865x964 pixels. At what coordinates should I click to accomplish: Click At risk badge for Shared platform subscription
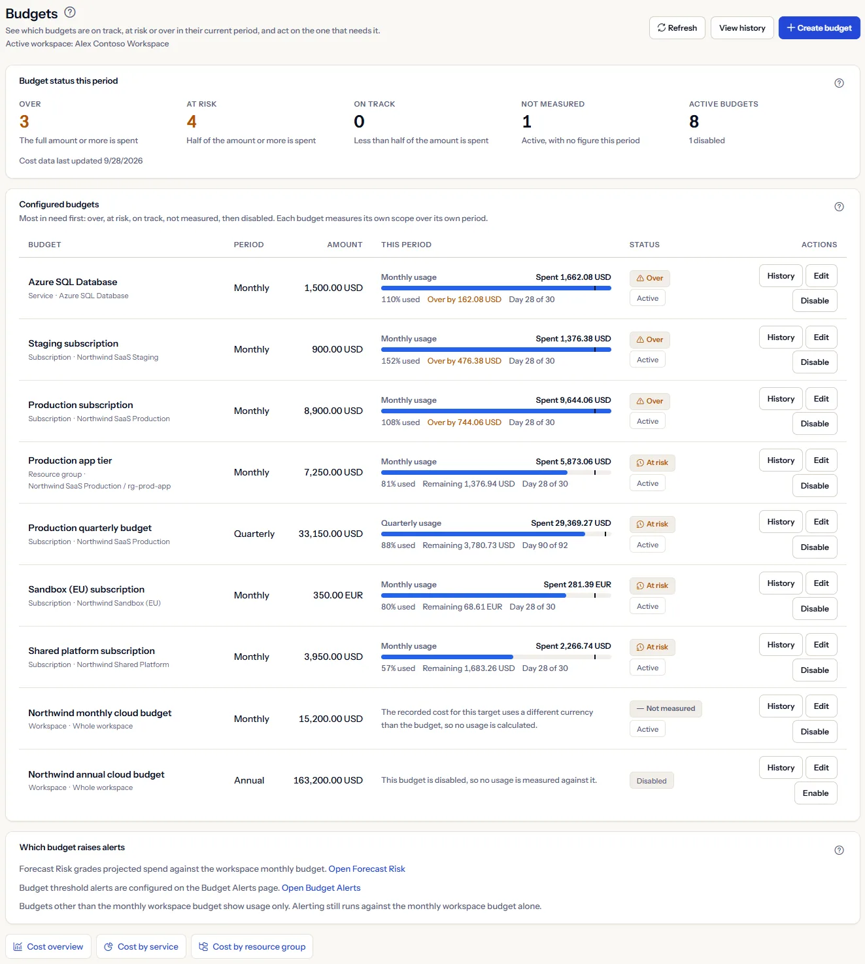[x=653, y=647]
